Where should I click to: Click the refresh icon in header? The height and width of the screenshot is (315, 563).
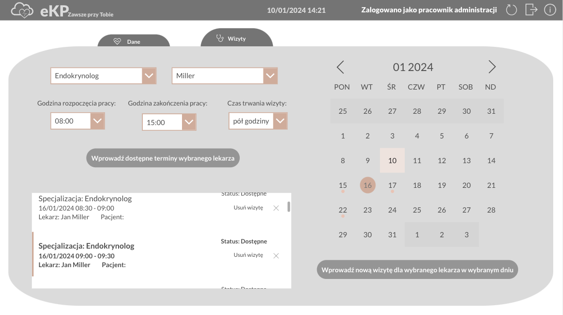(x=511, y=10)
